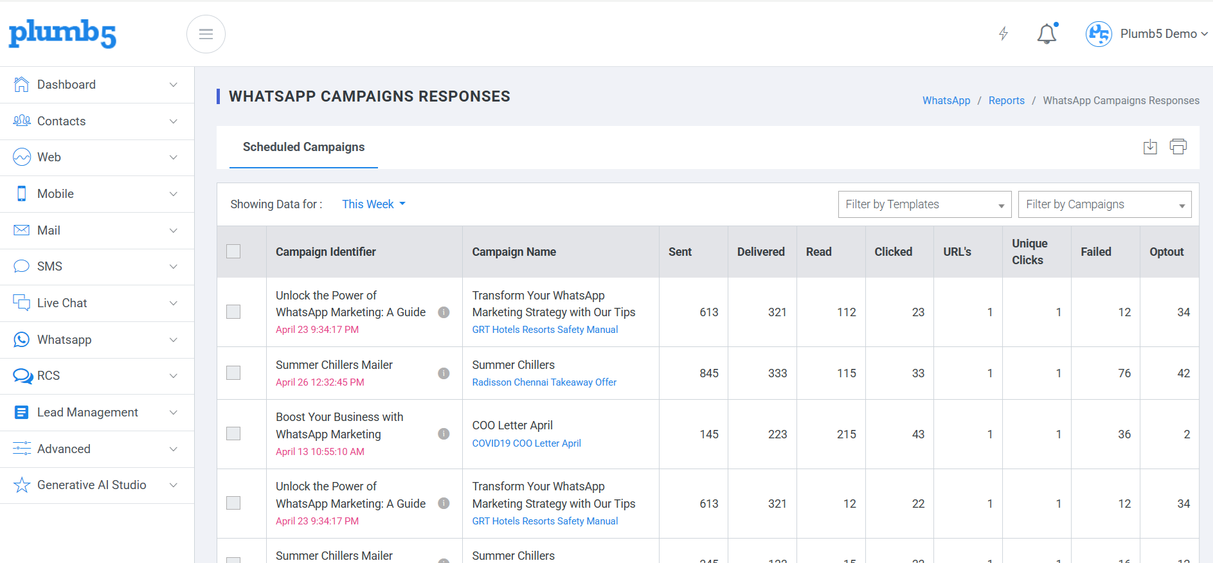Open the notifications bell
Screen dimensions: 1213x563
point(1047,33)
